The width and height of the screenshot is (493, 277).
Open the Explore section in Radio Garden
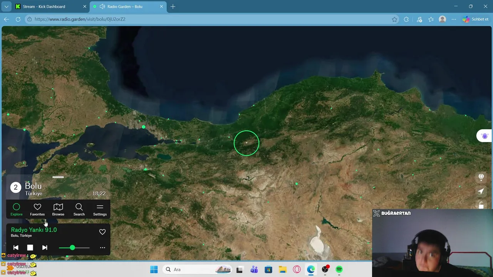16,210
